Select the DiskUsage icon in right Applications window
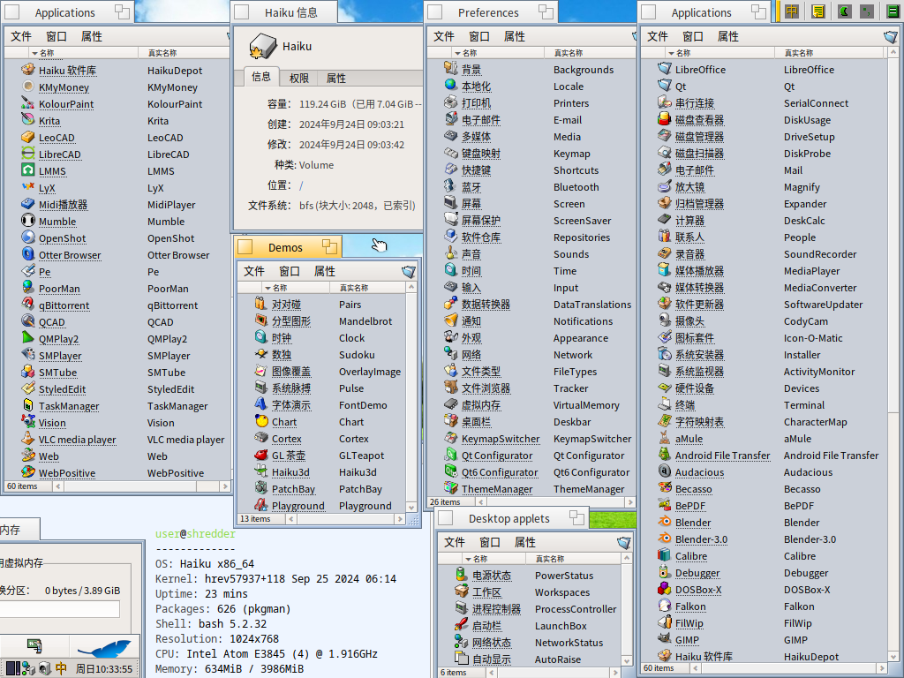Image resolution: width=904 pixels, height=678 pixels. 665,119
